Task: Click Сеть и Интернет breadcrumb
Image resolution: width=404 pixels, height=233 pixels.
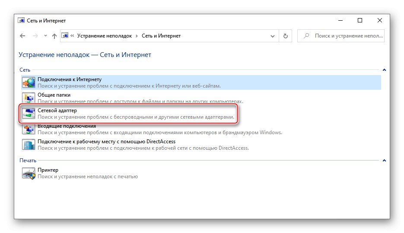Action: pyautogui.click(x=161, y=36)
